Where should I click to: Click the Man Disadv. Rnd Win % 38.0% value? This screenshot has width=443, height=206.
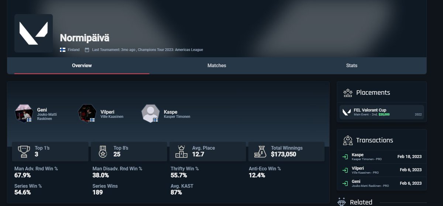(101, 175)
